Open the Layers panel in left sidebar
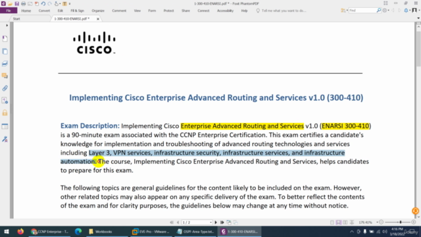The width and height of the screenshot is (421, 237). pyautogui.click(x=5, y=64)
